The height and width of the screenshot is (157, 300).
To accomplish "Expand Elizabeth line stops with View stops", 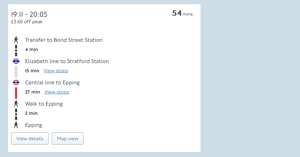I will click(x=56, y=71).
